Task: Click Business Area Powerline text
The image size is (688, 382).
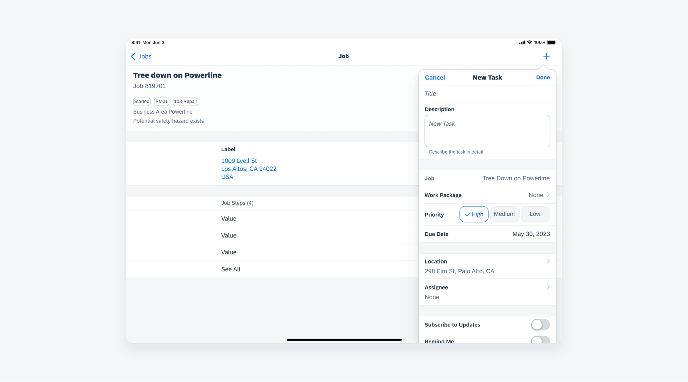Action: pyautogui.click(x=163, y=112)
